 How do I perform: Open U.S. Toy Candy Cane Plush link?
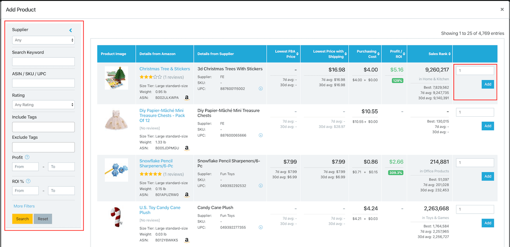160,210
